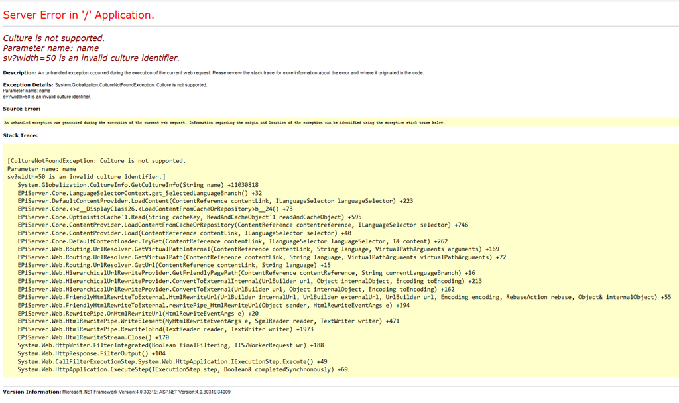Click the "EPiServer.Core.DefaultContentLoader.TryGet" line
Screen dimensions: 679x403
point(233,241)
